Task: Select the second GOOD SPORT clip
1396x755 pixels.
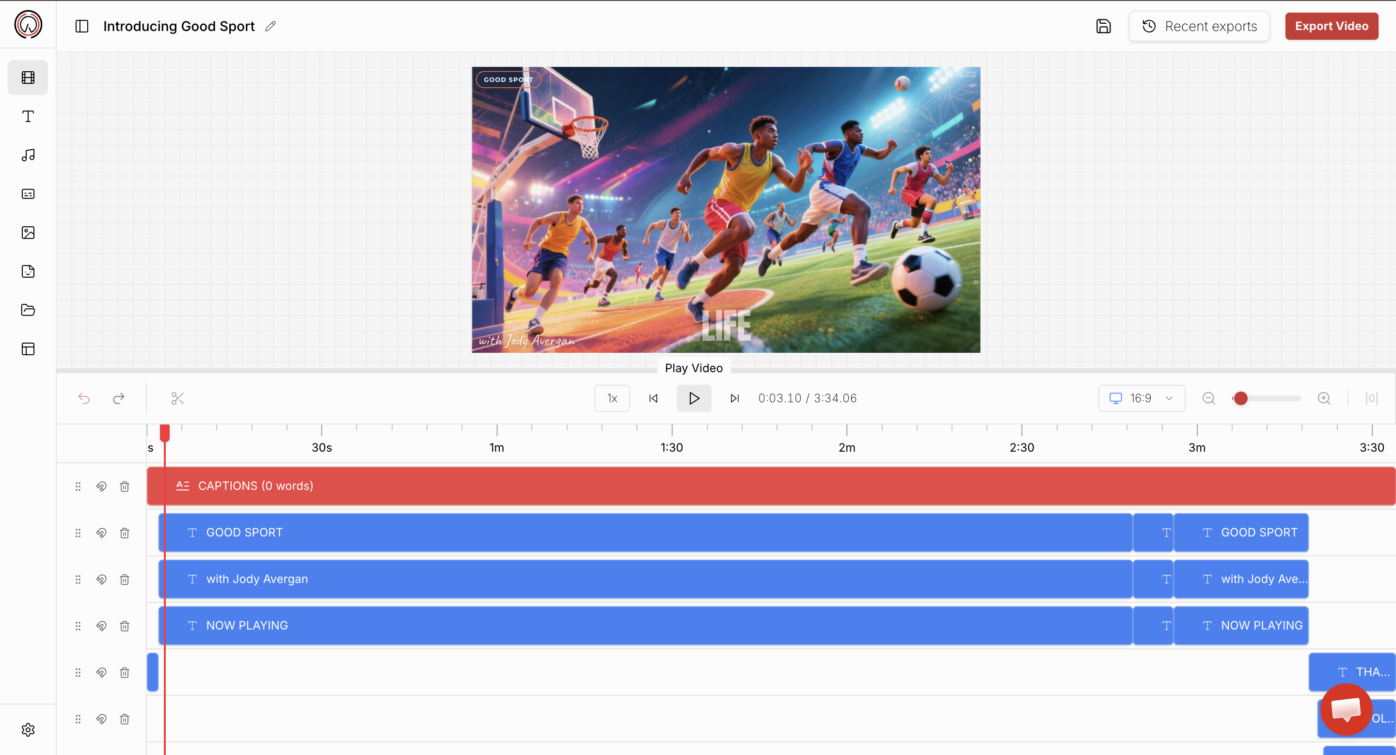Action: click(x=1241, y=533)
